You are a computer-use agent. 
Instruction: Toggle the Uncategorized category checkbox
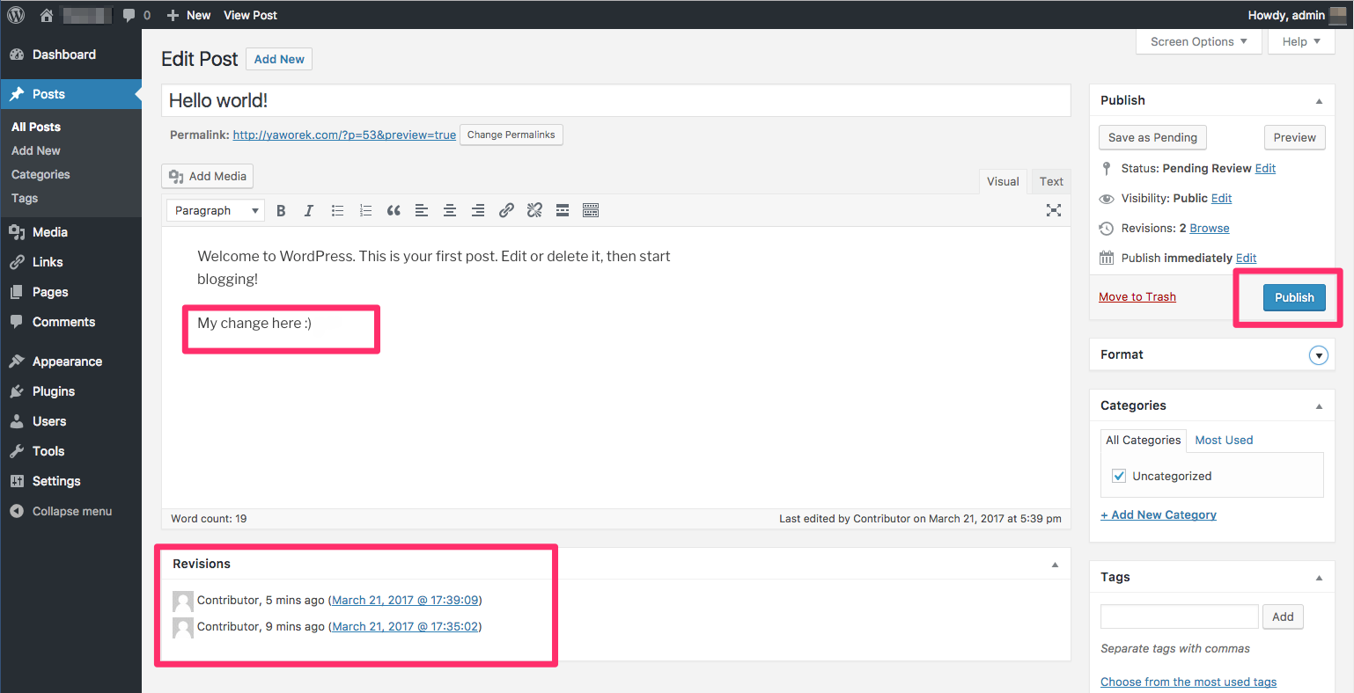(1119, 476)
